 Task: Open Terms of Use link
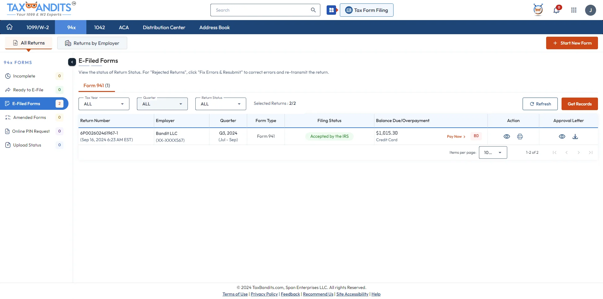[235, 294]
